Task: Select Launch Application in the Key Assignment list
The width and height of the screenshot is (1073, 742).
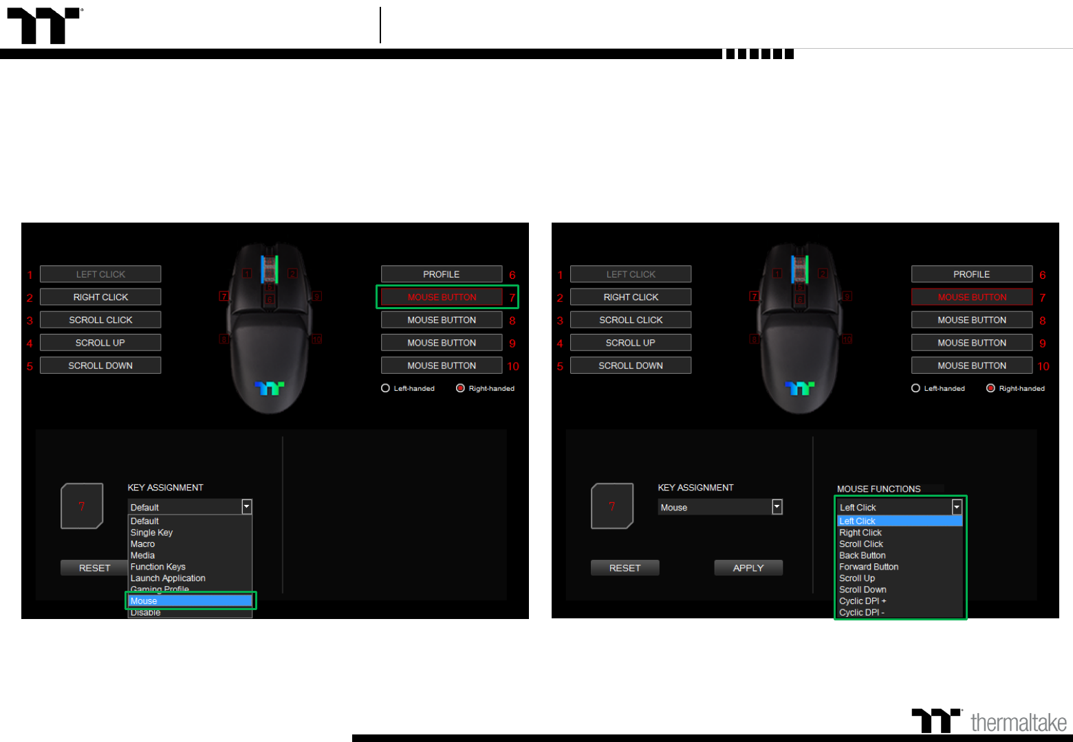Action: (x=168, y=578)
